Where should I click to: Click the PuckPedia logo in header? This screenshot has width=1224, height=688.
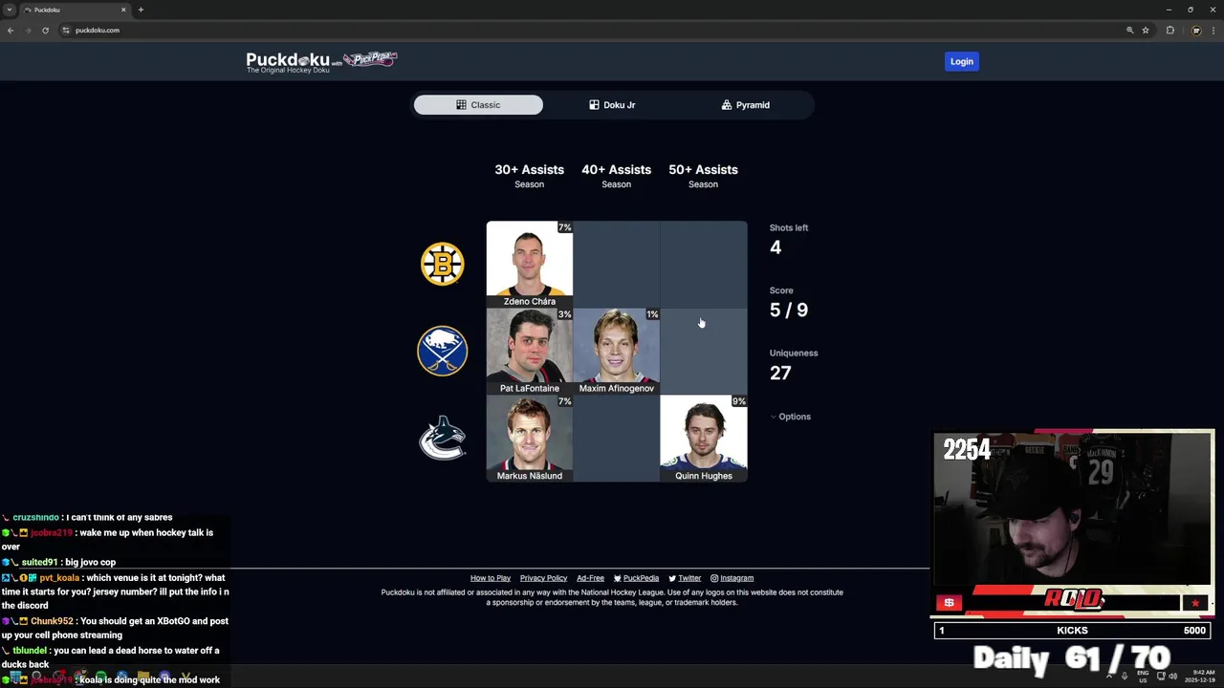tap(370, 59)
